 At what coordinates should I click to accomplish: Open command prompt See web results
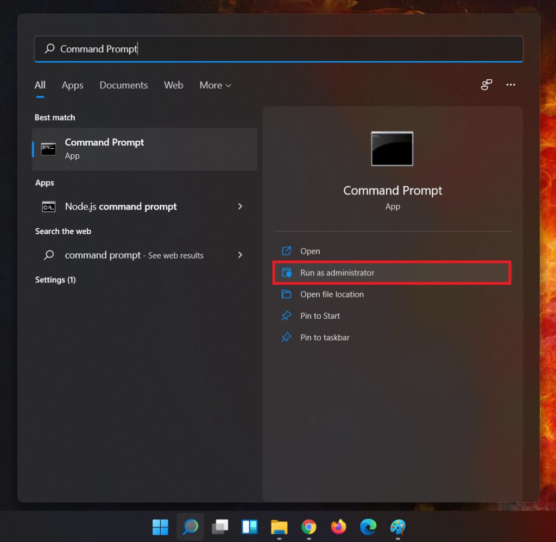(144, 255)
